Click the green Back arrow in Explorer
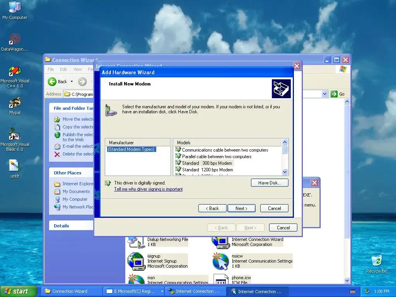The height and width of the screenshot is (297, 396). pos(52,82)
